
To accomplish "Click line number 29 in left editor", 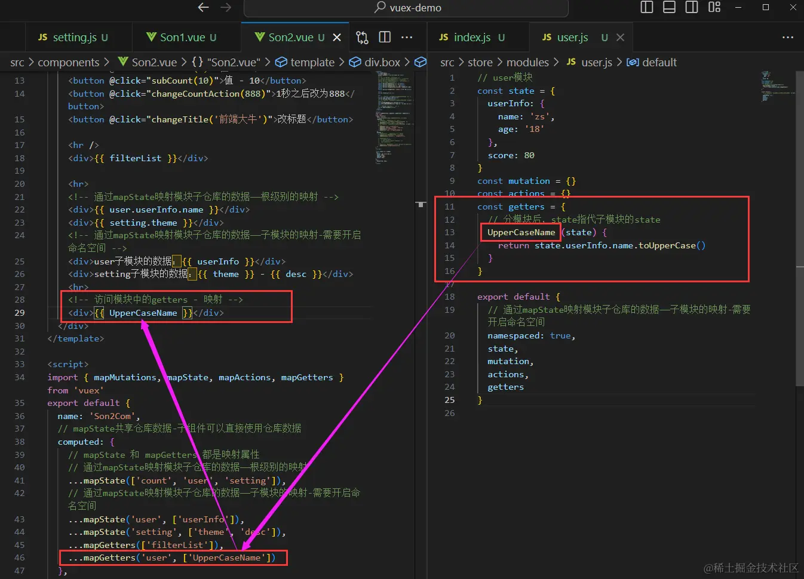I will tap(19, 313).
